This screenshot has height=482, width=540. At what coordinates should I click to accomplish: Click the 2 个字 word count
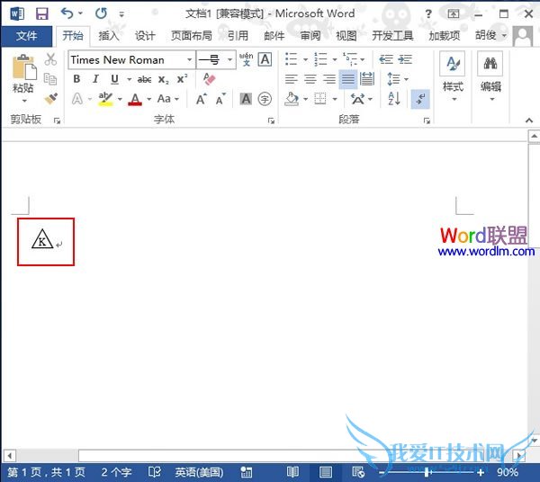pyautogui.click(x=116, y=472)
